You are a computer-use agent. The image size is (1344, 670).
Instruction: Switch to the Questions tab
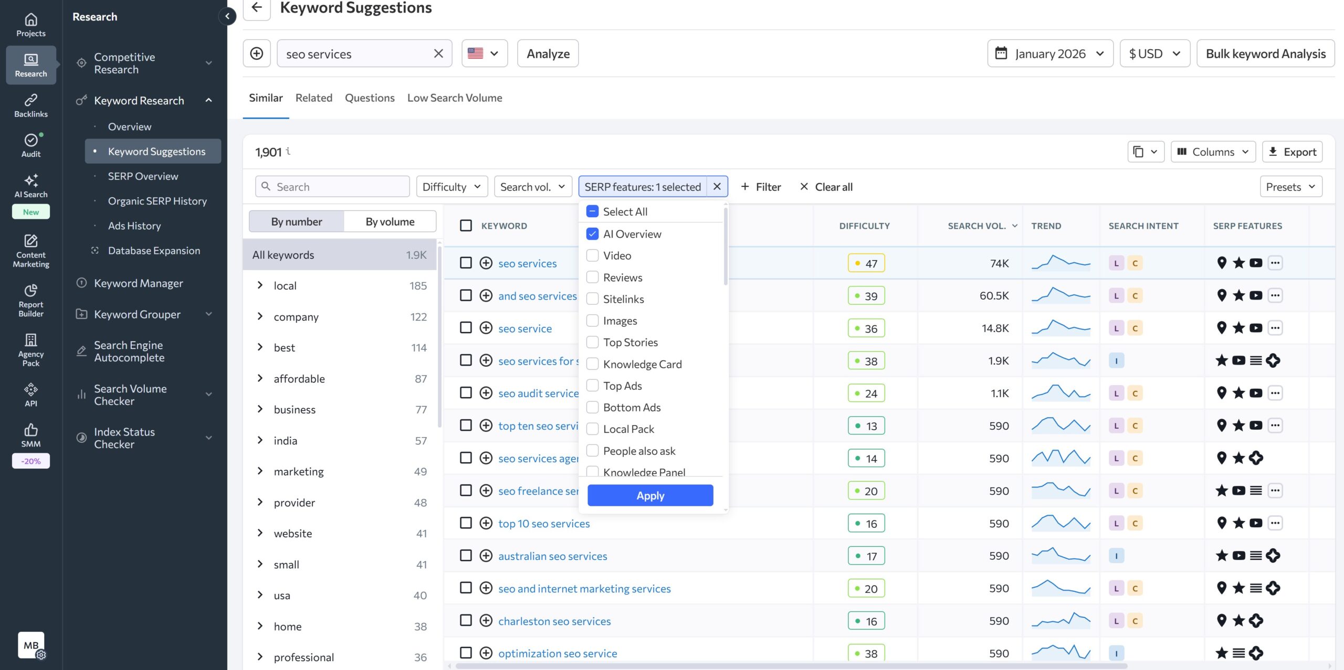coord(370,98)
